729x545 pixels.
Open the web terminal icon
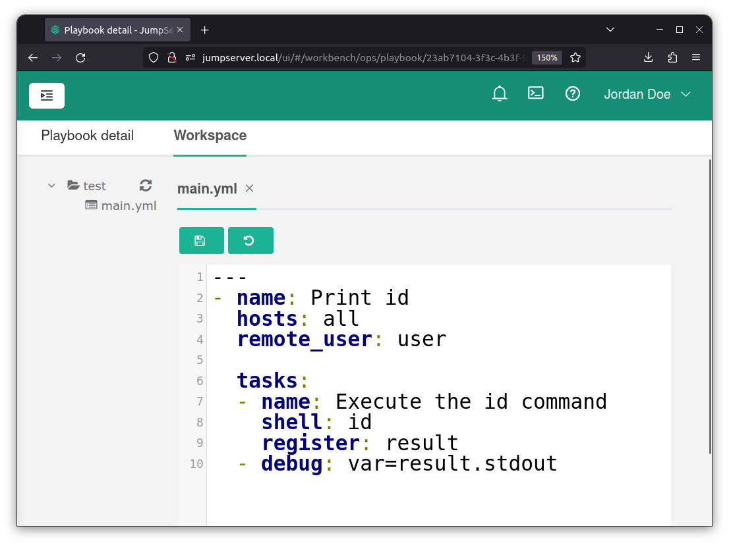pyautogui.click(x=536, y=93)
